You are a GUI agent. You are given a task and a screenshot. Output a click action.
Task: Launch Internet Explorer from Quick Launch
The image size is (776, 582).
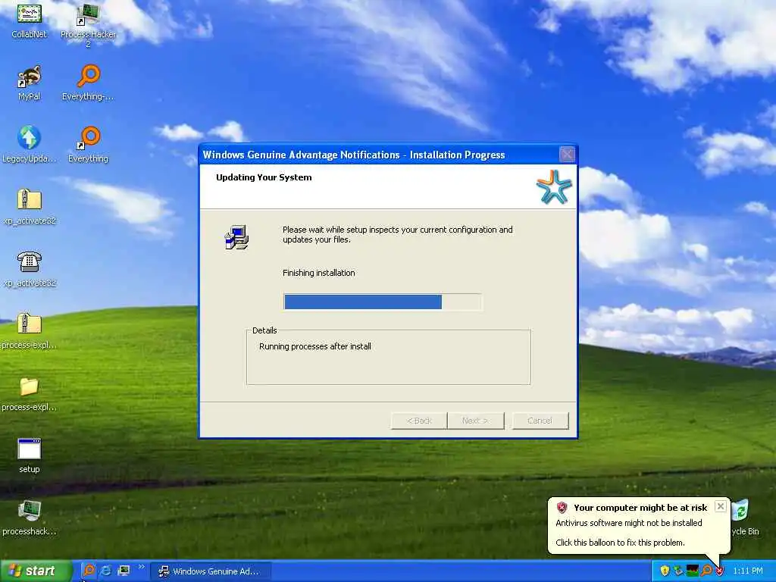point(106,571)
